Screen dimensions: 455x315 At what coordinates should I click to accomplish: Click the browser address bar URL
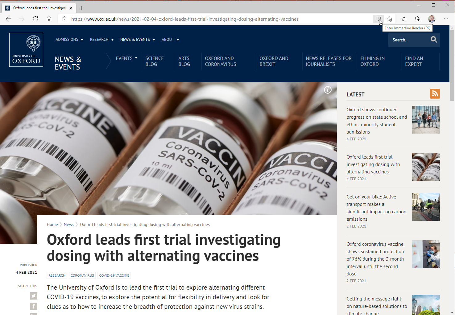click(185, 19)
